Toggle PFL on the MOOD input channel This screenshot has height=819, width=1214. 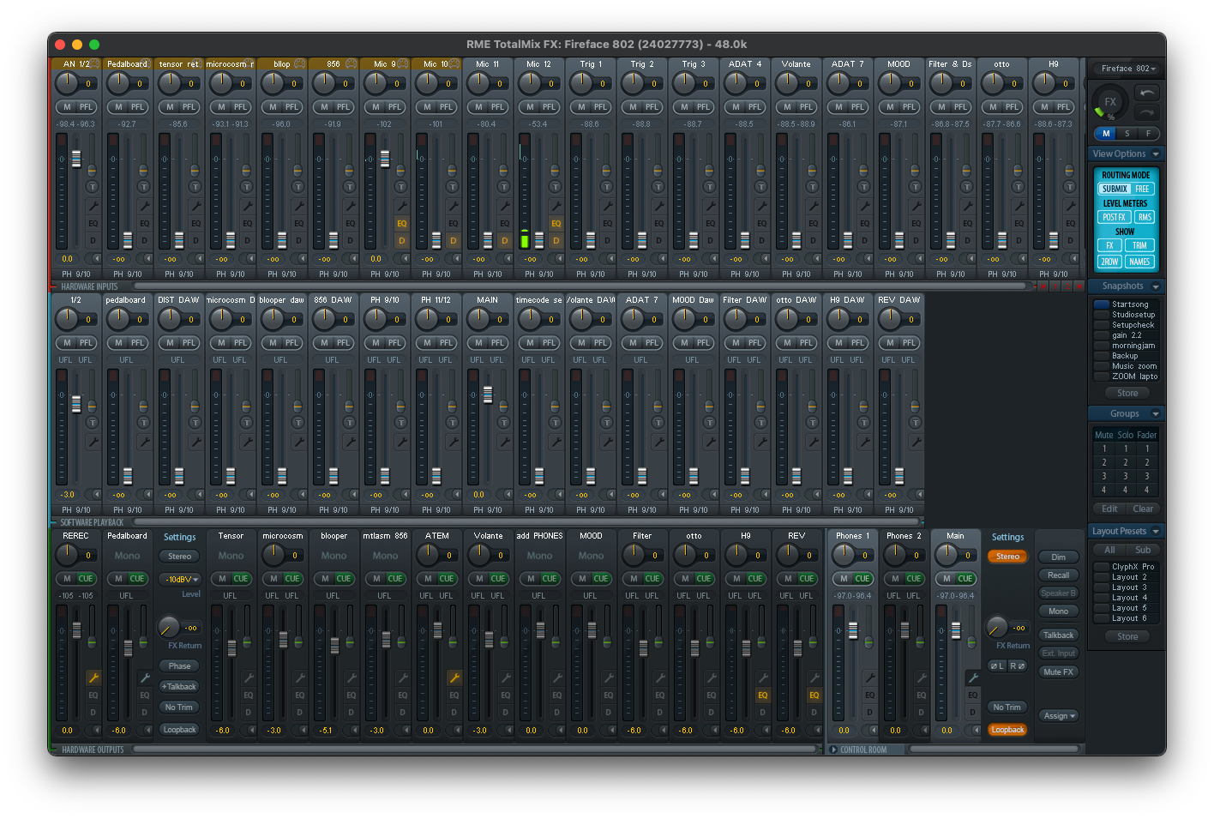pos(909,107)
